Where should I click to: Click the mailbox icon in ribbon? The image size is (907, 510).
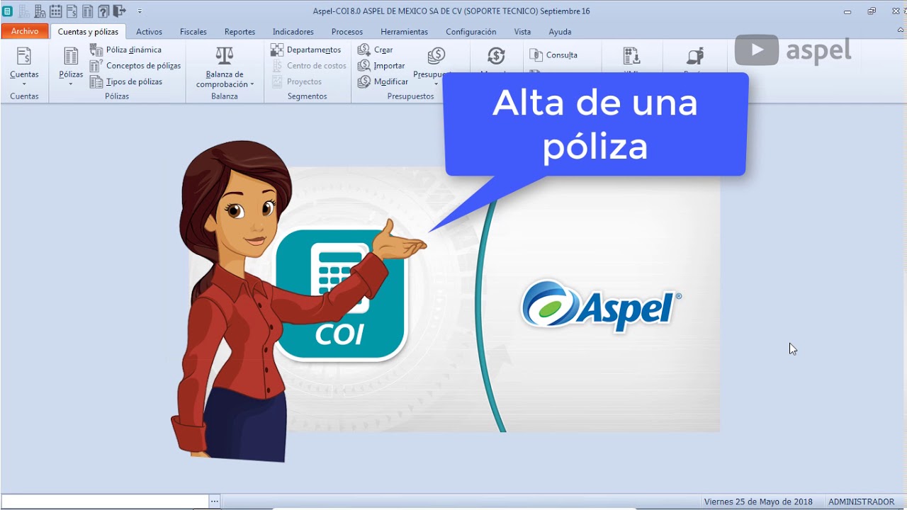point(695,56)
